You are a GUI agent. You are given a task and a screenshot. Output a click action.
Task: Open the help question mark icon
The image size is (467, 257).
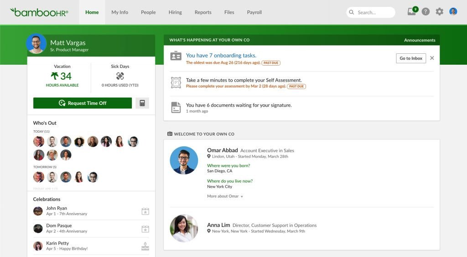[425, 11]
